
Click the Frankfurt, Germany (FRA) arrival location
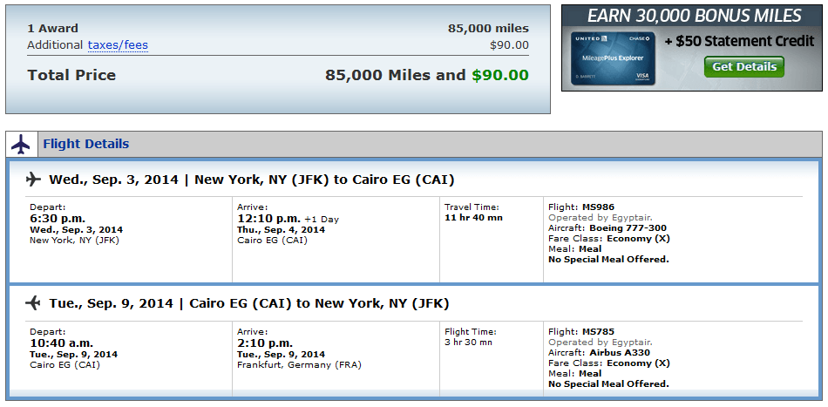(x=300, y=365)
